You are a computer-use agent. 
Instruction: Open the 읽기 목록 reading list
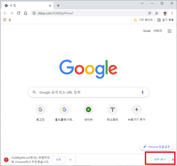166,20
